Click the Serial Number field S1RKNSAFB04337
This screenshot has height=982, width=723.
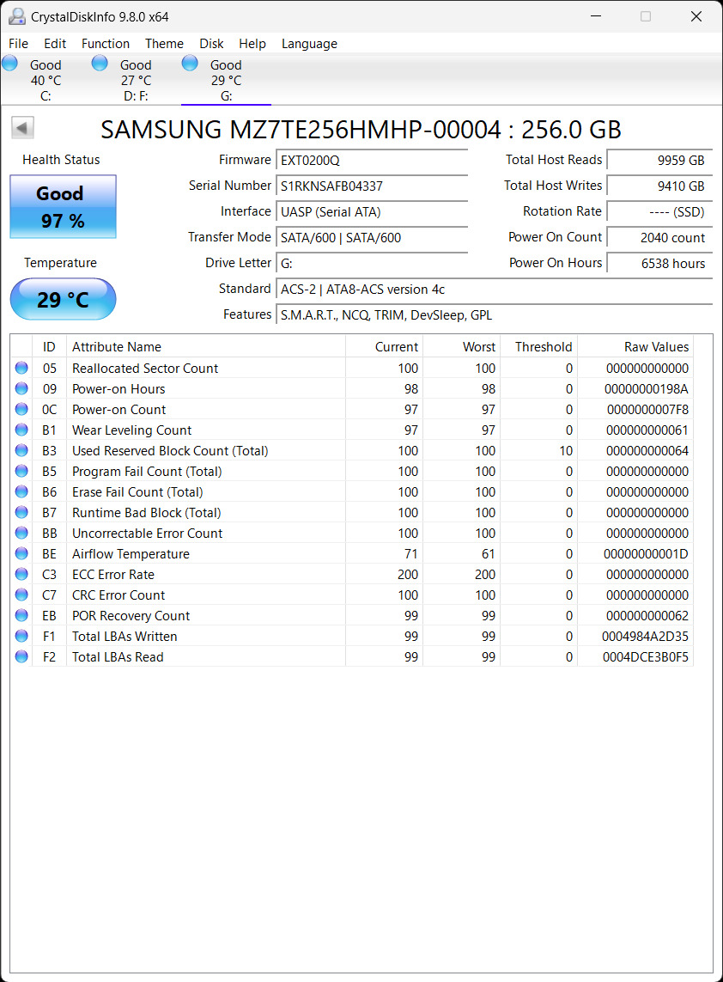372,186
